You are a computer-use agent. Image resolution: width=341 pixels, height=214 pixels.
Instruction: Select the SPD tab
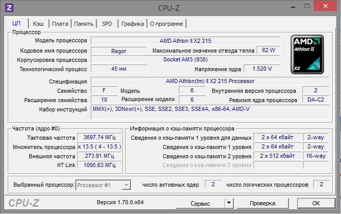(x=107, y=24)
